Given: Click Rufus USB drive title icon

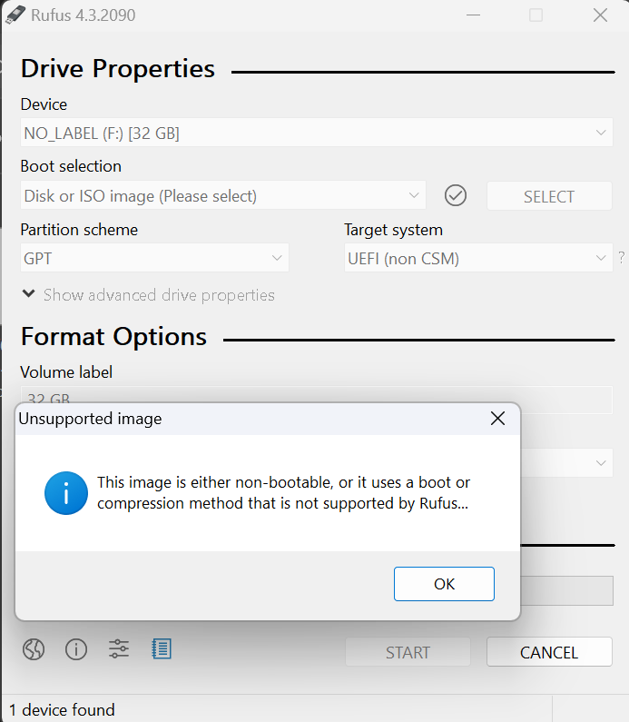Looking at the screenshot, I should coord(15,15).
